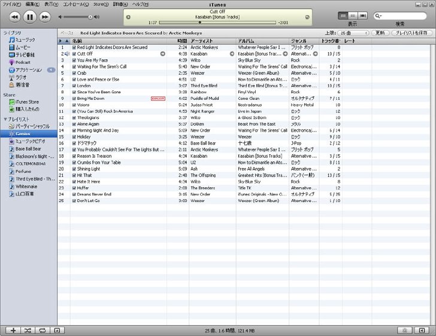
Task: Toggle shuffle playback
Action: click(28, 330)
